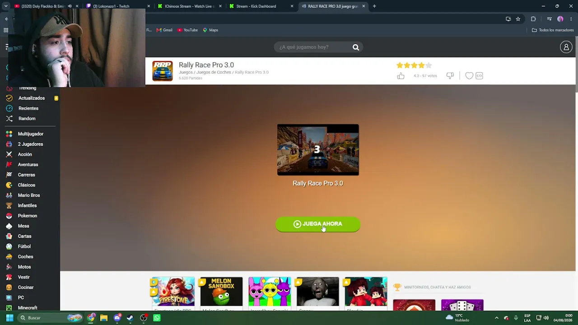Follow the 'Juegos de Coches' breadcrumb link
Screen dimensions: 578x325
click(214, 72)
